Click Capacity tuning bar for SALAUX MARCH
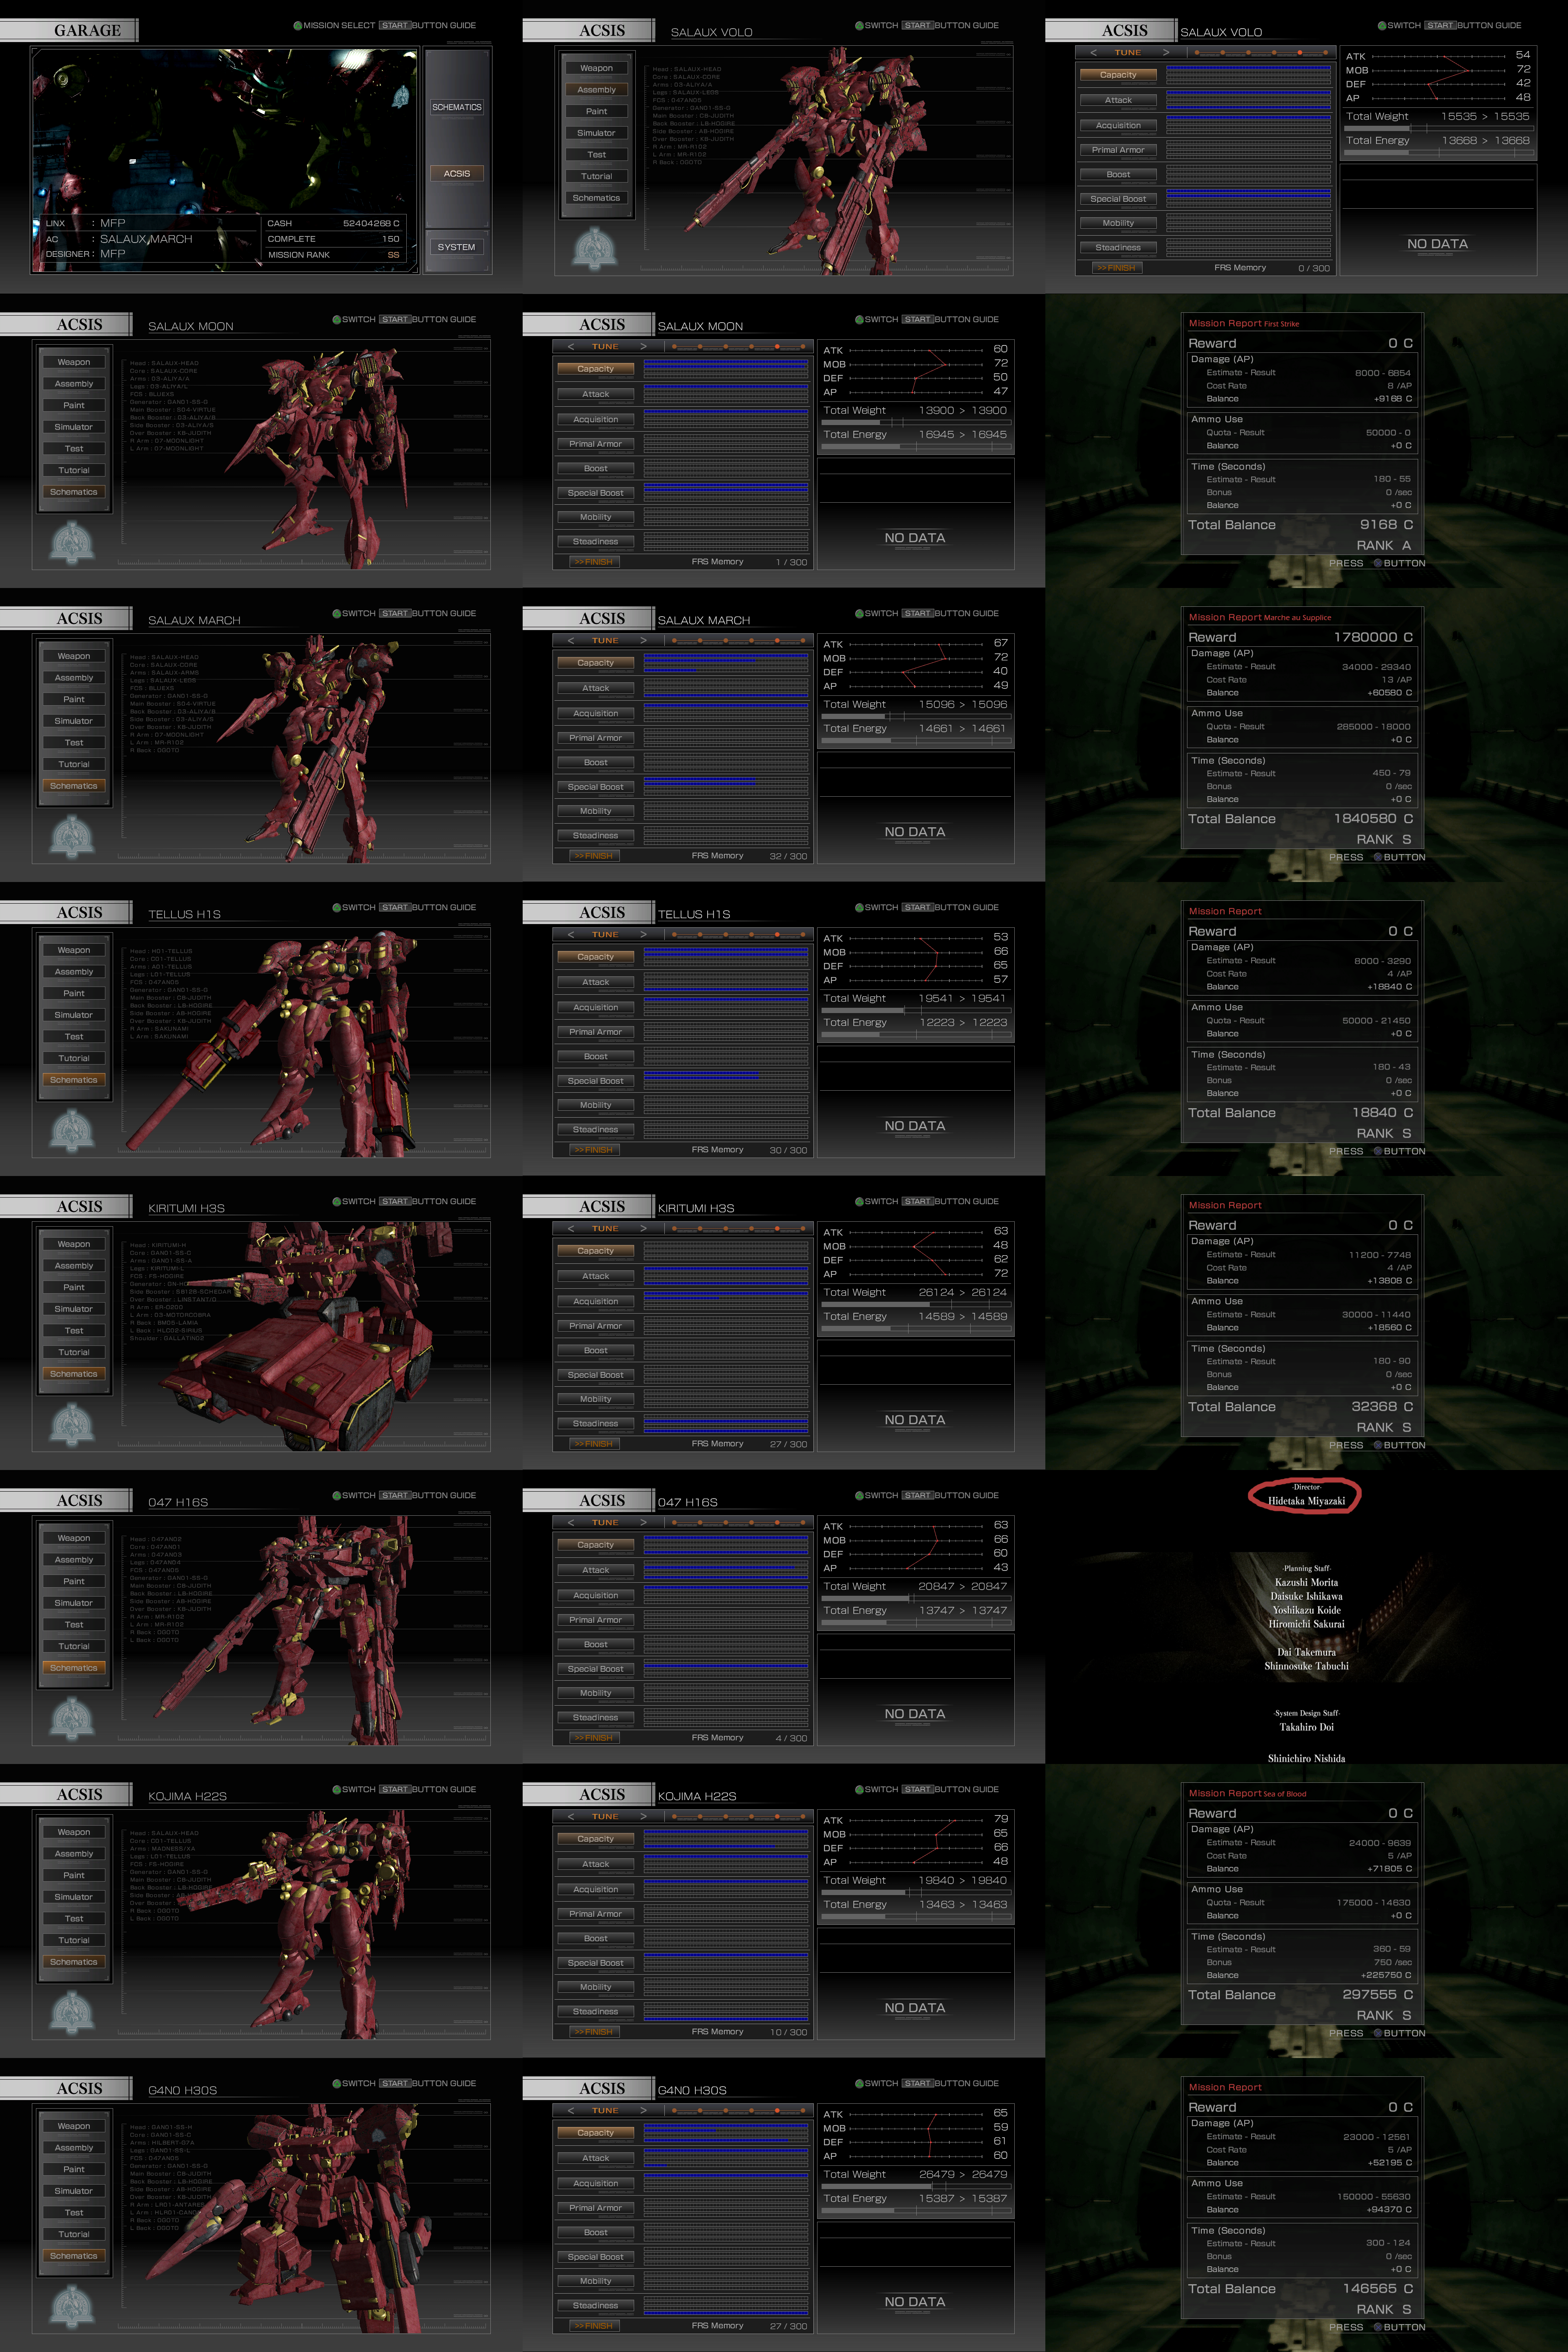The width and height of the screenshot is (1568, 2352). point(725,663)
